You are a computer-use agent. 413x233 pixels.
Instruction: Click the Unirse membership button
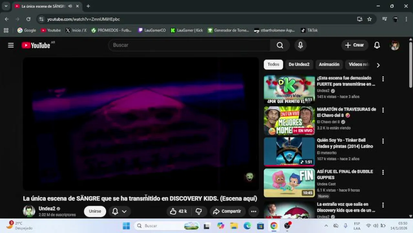pyautogui.click(x=95, y=211)
